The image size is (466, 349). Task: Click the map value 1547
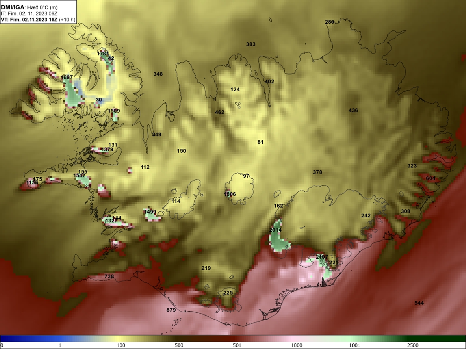pyautogui.click(x=79, y=176)
